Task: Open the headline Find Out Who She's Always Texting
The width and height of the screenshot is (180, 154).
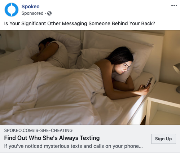Action: click(x=52, y=138)
